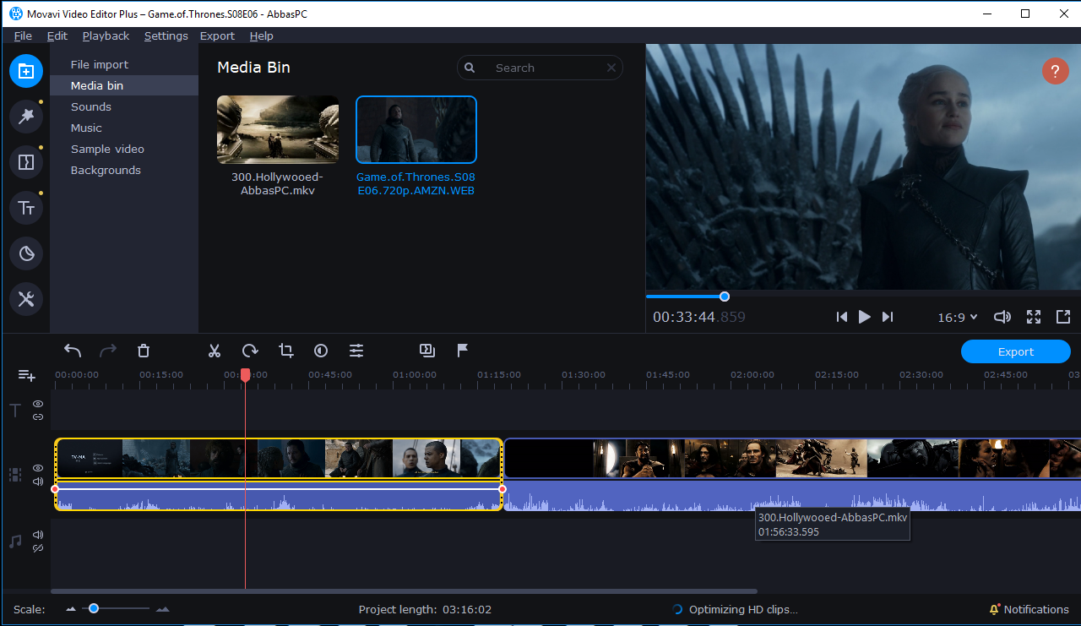Image resolution: width=1081 pixels, height=626 pixels.
Task: Play the preview video
Action: (864, 317)
